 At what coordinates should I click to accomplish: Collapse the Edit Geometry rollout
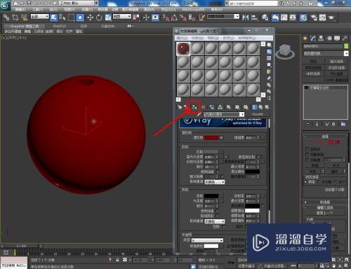click(x=325, y=207)
